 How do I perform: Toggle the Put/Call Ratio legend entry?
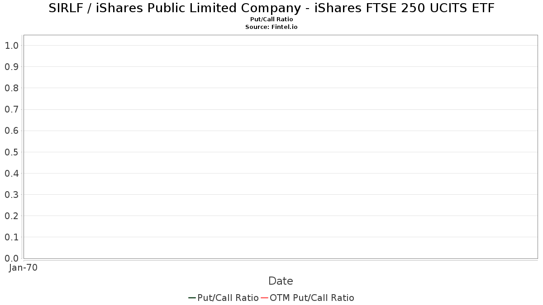click(228, 298)
